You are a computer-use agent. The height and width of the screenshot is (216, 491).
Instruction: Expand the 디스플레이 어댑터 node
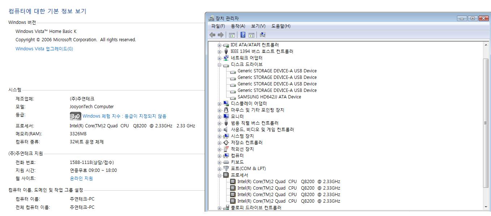219,104
